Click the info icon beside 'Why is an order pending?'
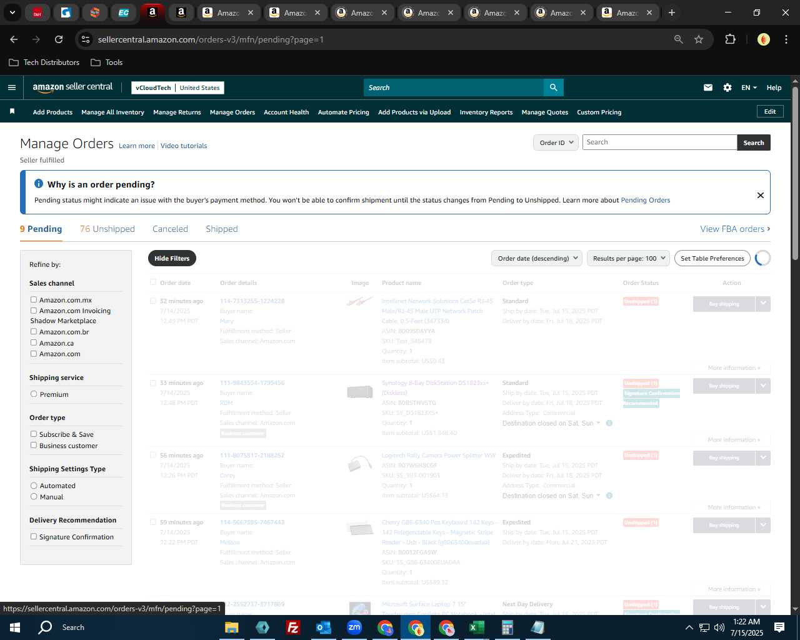This screenshot has height=640, width=800. point(39,184)
